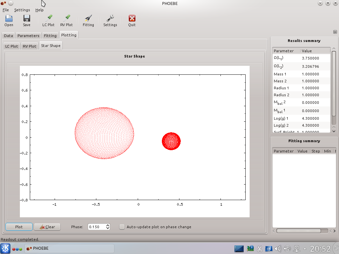
Task: Click the Phase input field
Action: click(96, 227)
